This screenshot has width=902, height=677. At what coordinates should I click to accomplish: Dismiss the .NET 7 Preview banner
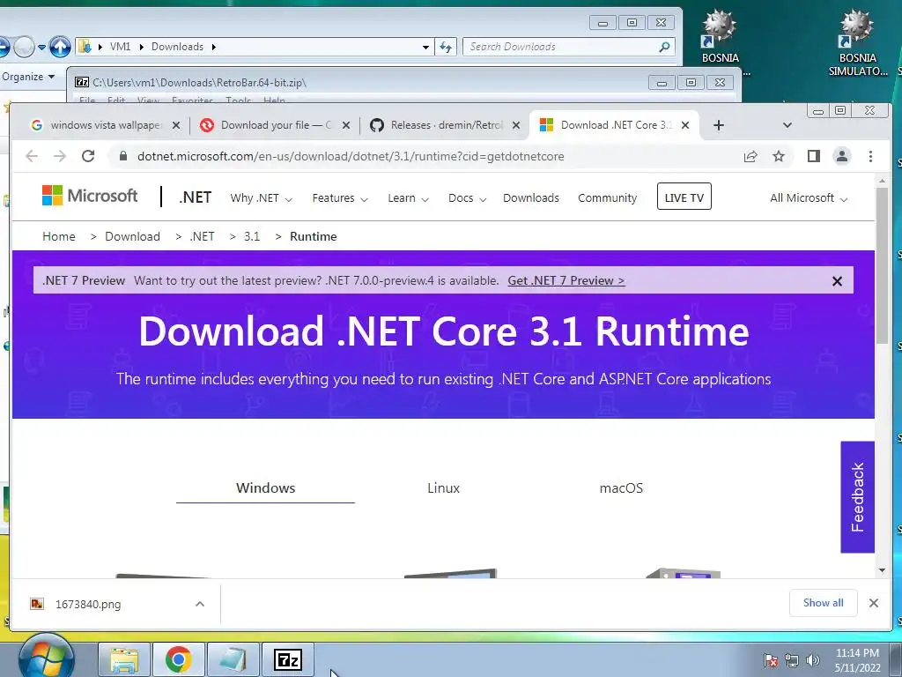click(837, 281)
